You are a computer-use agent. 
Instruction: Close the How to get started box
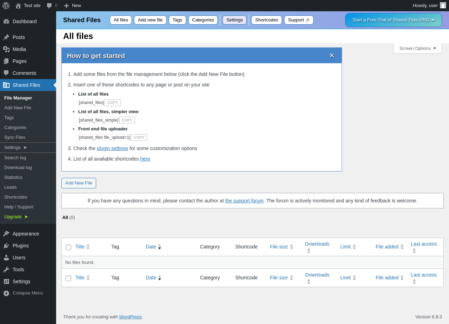[332, 56]
